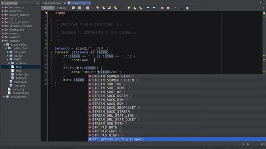Viewport: 266px width, 149px height.
Task: Switch to the Pagina iniziale tab
Action: point(52,3)
